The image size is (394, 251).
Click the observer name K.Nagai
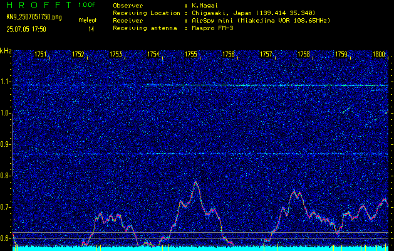(x=204, y=5)
